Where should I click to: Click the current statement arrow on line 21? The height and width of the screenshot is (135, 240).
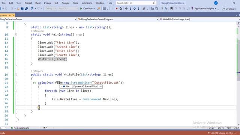(34, 83)
